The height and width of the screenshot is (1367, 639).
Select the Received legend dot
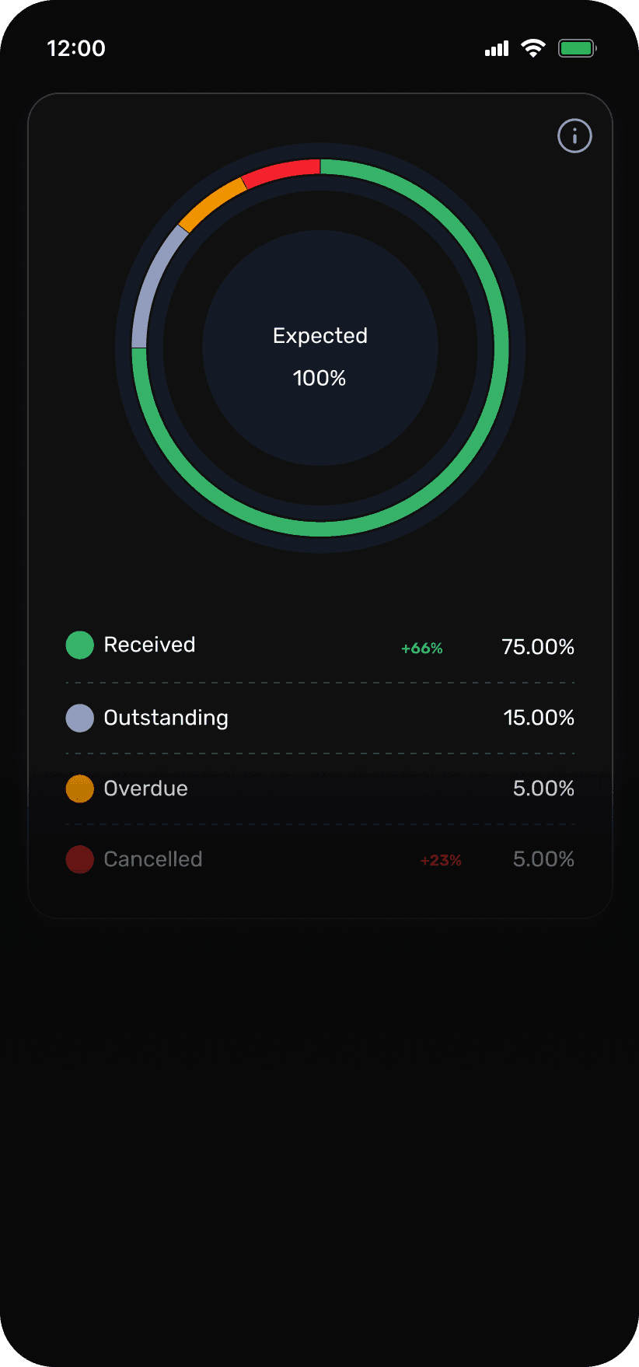pos(79,645)
